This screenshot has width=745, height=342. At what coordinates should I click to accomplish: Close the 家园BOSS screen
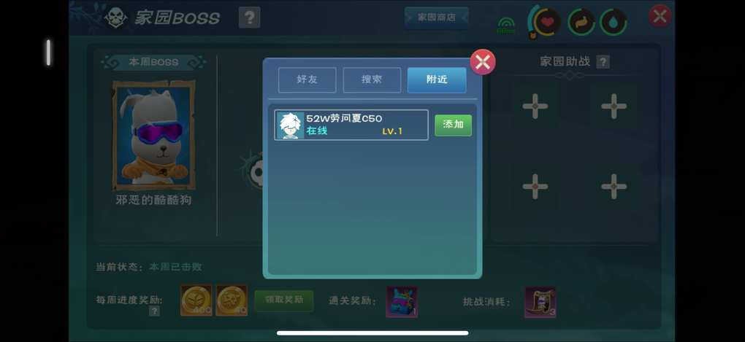tap(660, 17)
